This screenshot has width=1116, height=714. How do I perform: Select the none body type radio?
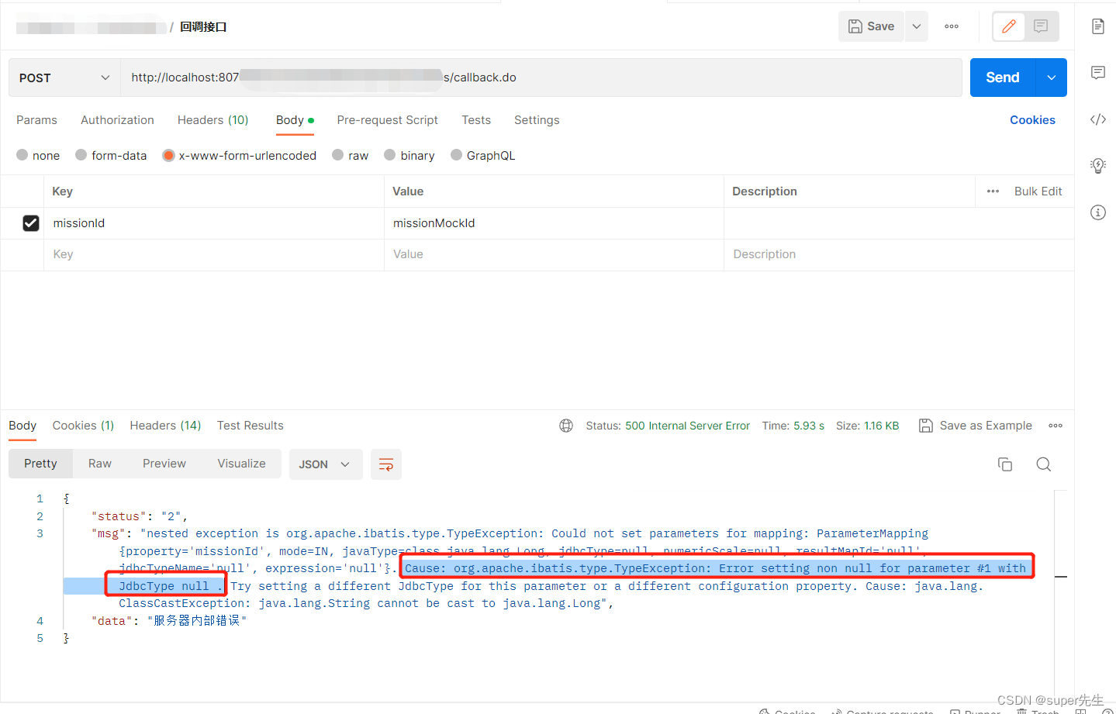pos(22,155)
